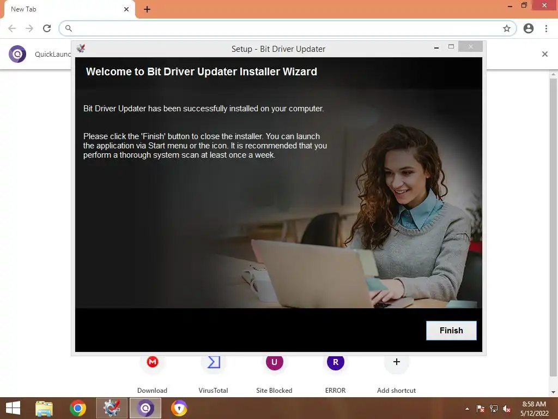
Task: Click the scrollbar down arrow in Chrome
Action: (553, 392)
